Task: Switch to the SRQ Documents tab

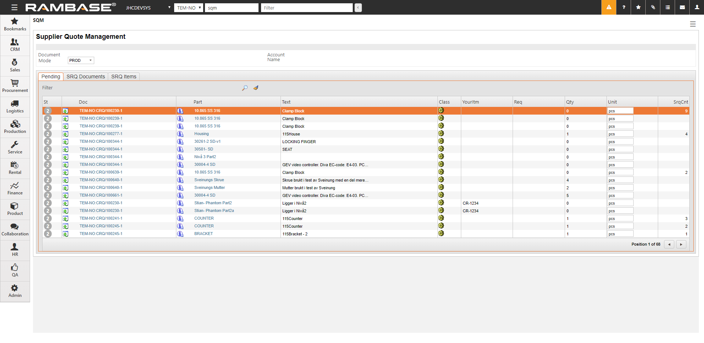Action: pyautogui.click(x=85, y=77)
